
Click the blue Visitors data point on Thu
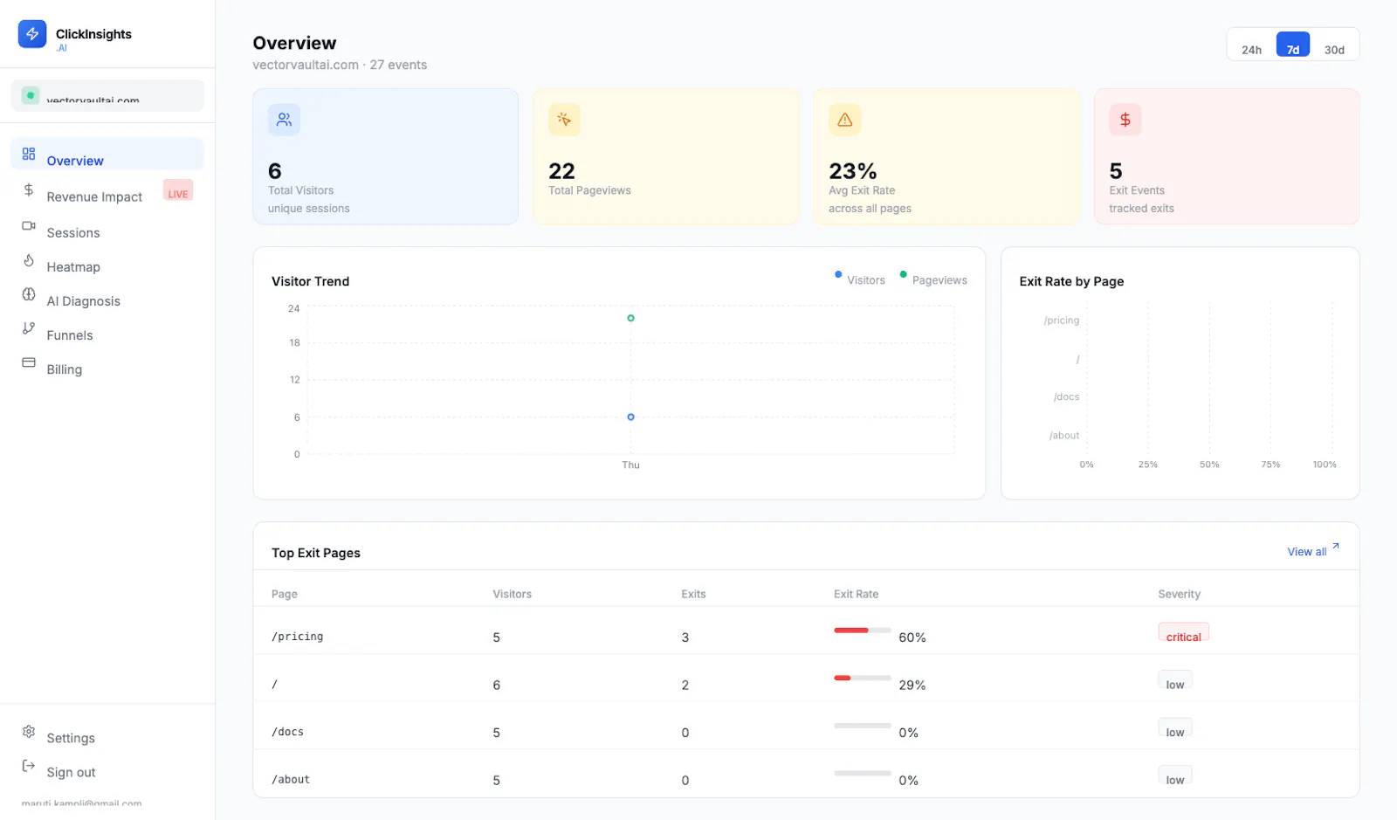(630, 417)
